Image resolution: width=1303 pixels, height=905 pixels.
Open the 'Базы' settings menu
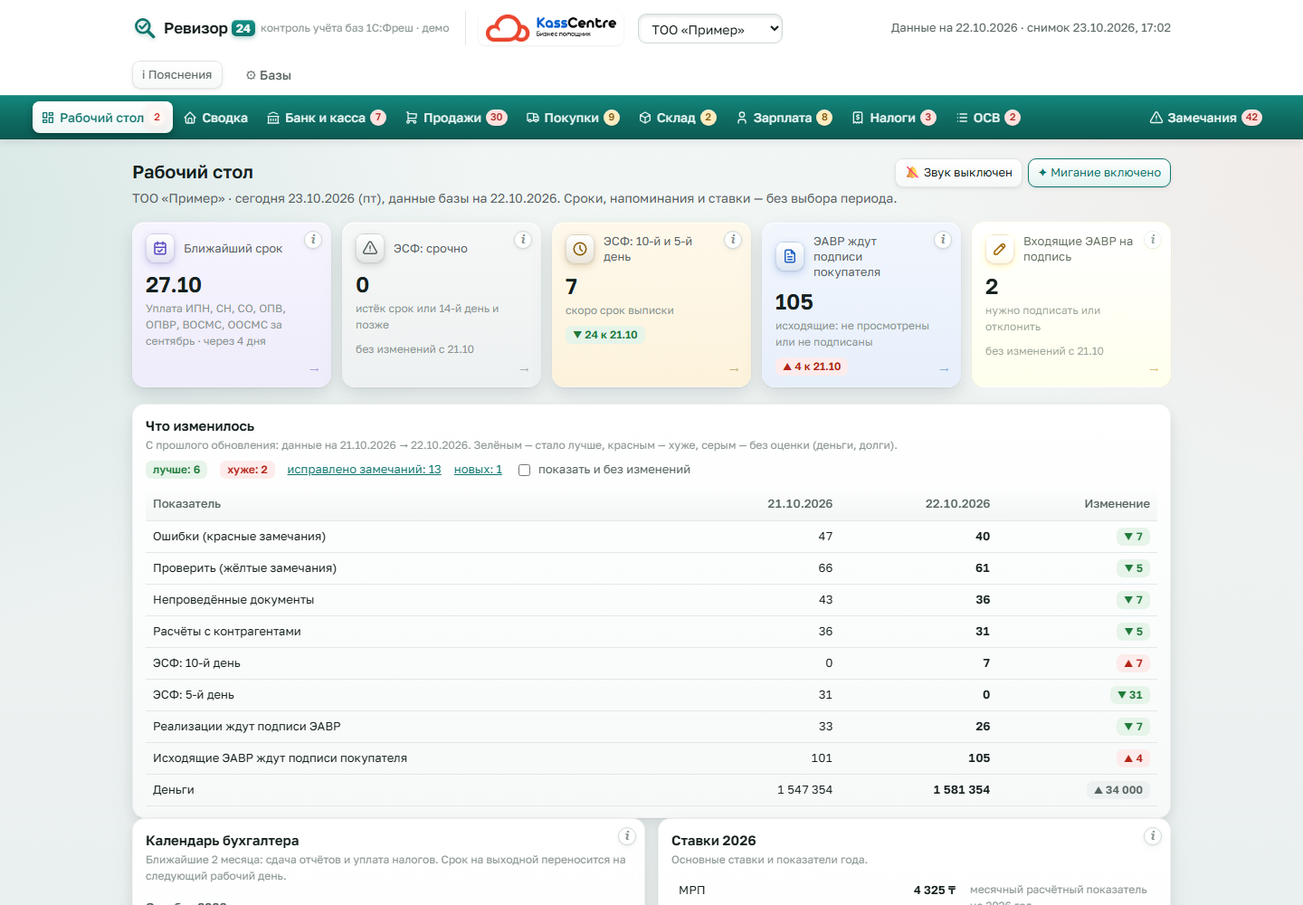[269, 75]
